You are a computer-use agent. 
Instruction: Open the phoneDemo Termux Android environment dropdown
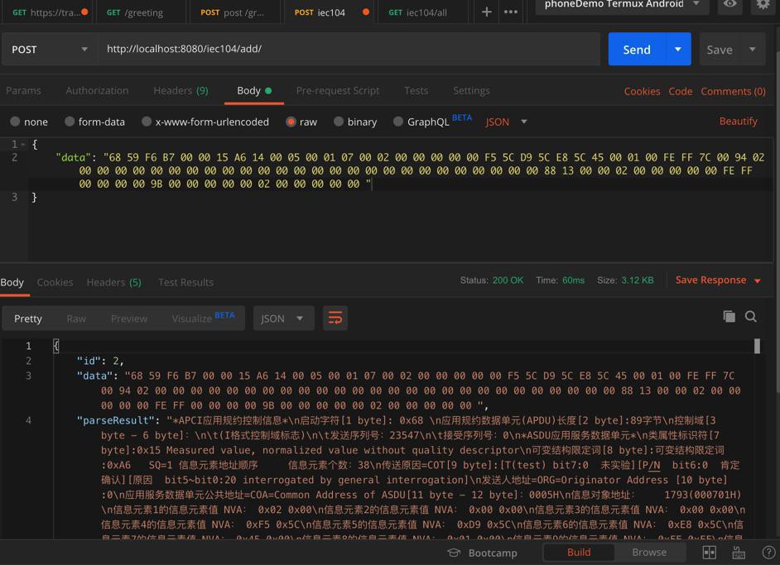click(x=623, y=4)
